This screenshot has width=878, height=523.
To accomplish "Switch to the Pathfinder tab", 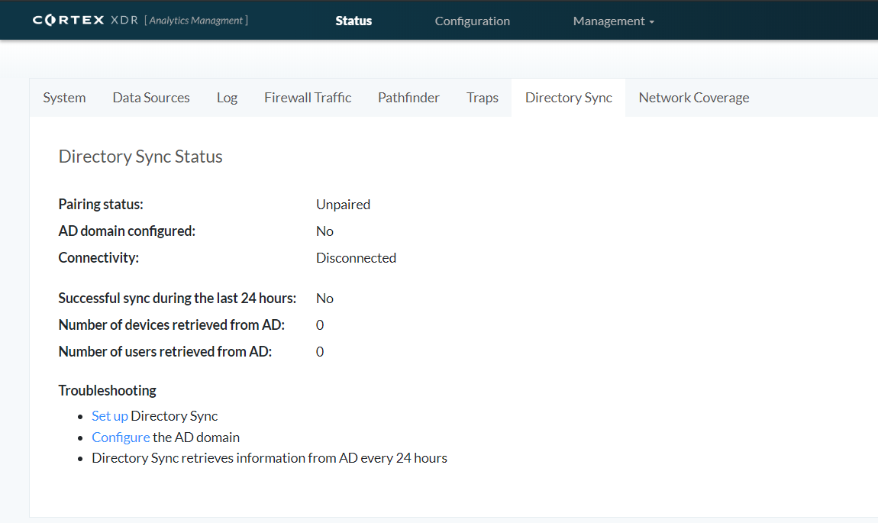I will [408, 98].
